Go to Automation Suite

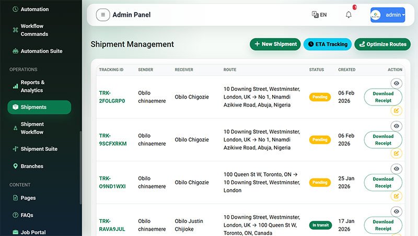click(x=39, y=51)
